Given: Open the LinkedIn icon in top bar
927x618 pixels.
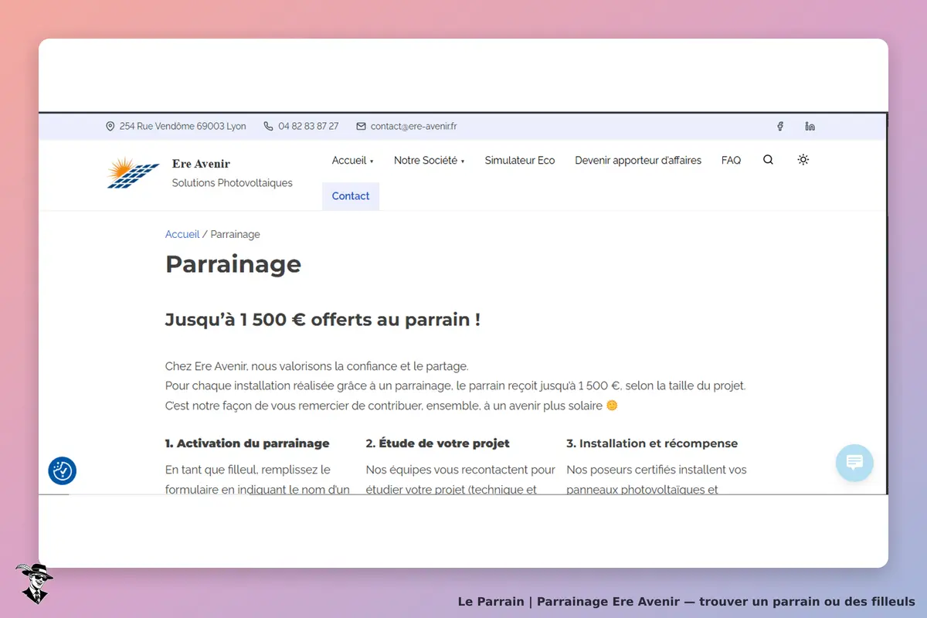Looking at the screenshot, I should coord(810,126).
